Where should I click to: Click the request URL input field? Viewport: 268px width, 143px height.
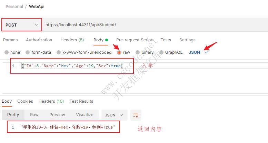pyautogui.click(x=155, y=25)
